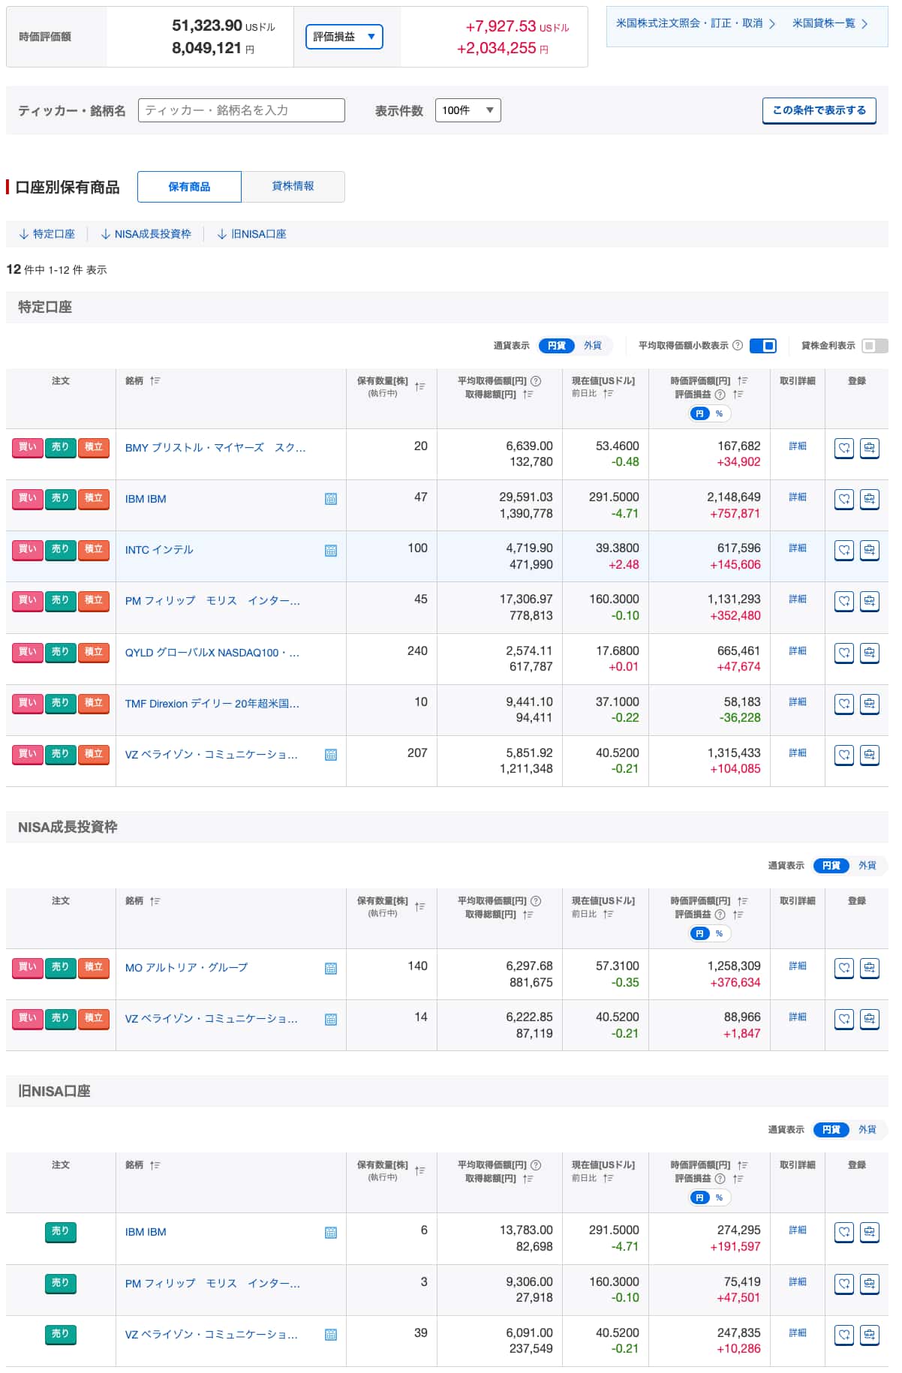Enable the 貸株金利表示 toggle
Viewport: 902px width, 1373px height.
click(x=874, y=345)
